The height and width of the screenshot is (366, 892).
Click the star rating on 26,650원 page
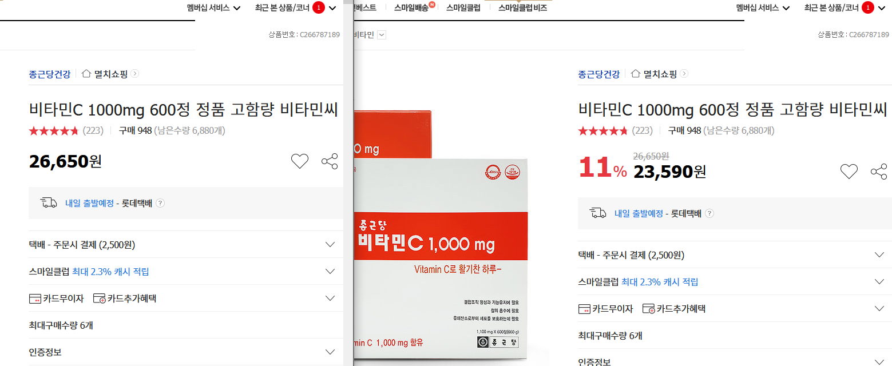(54, 131)
